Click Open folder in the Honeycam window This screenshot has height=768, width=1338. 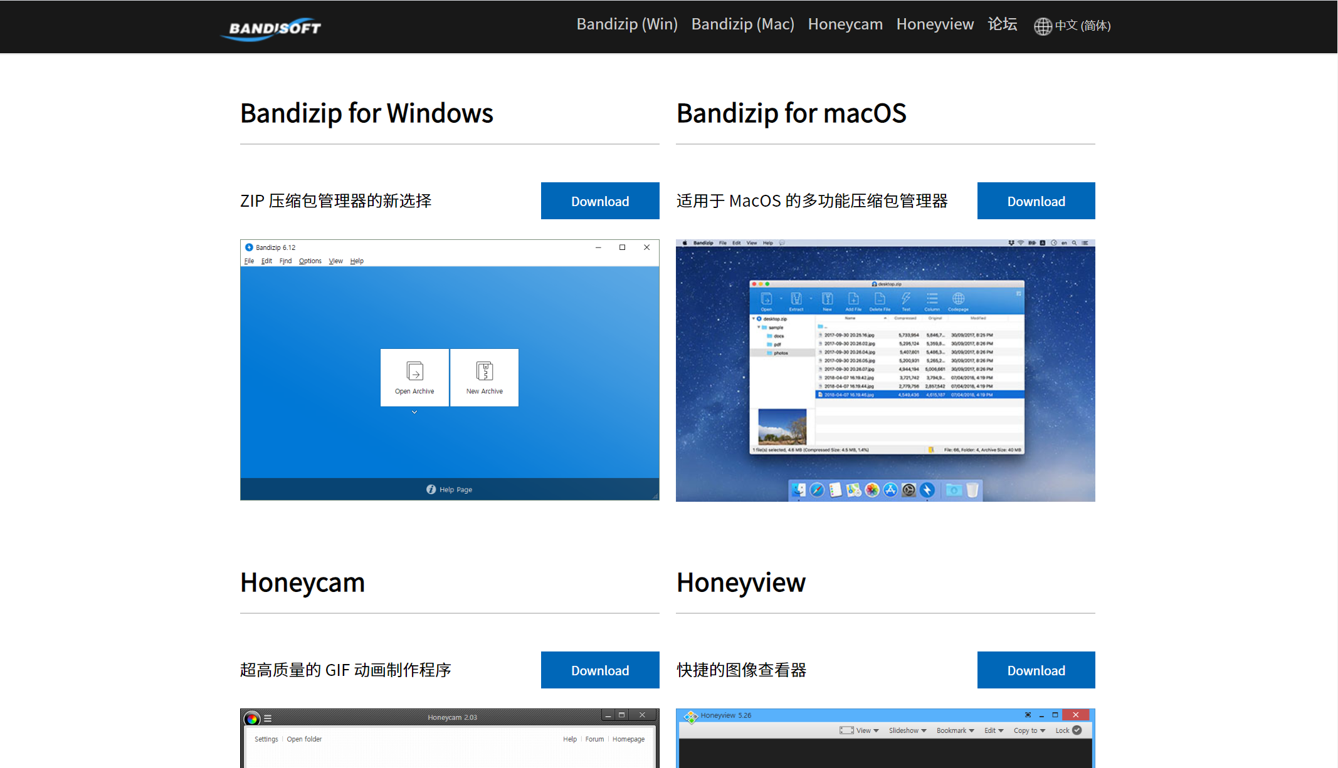pyautogui.click(x=304, y=739)
